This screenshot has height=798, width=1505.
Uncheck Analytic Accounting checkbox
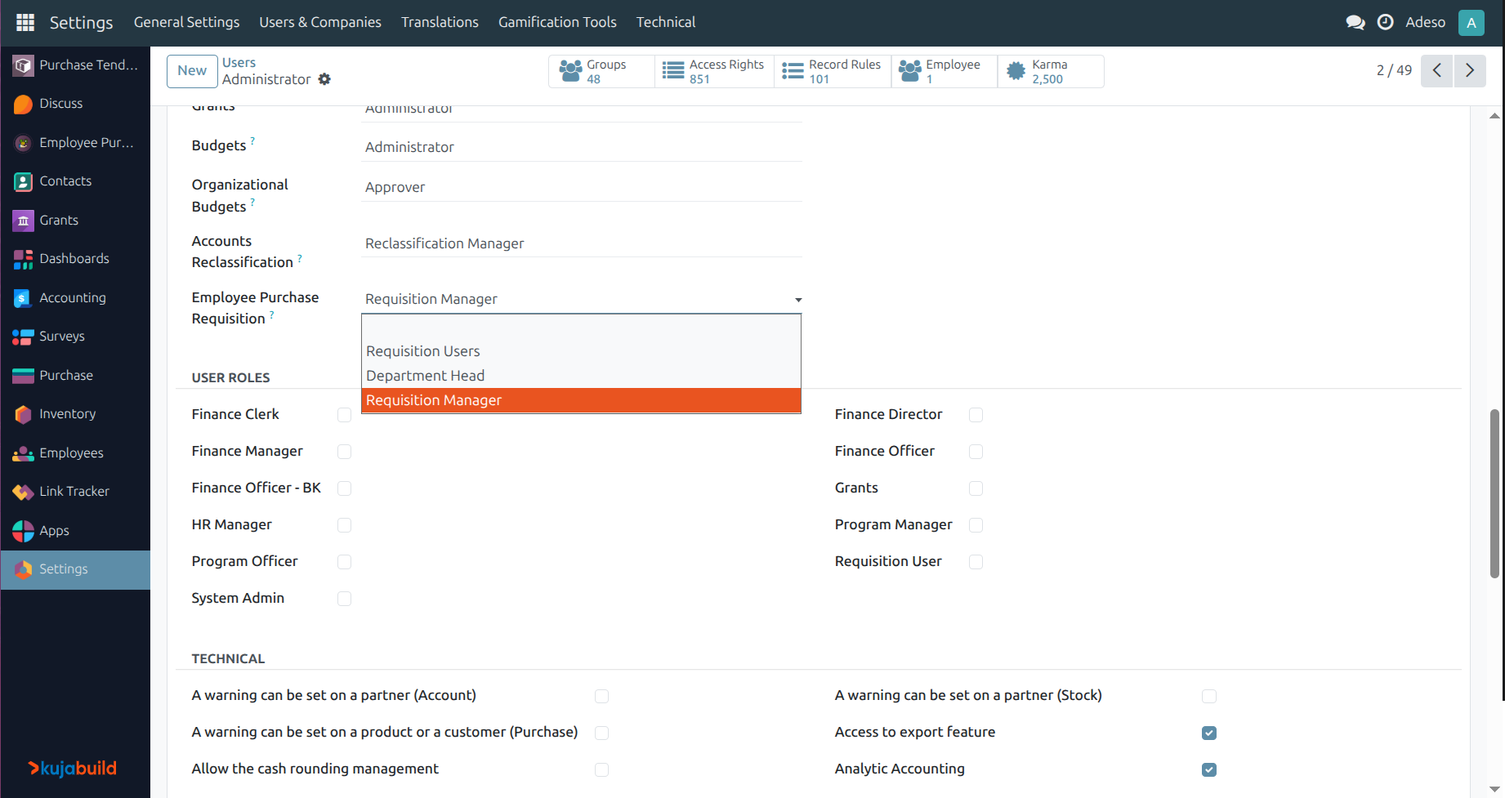(x=1209, y=769)
